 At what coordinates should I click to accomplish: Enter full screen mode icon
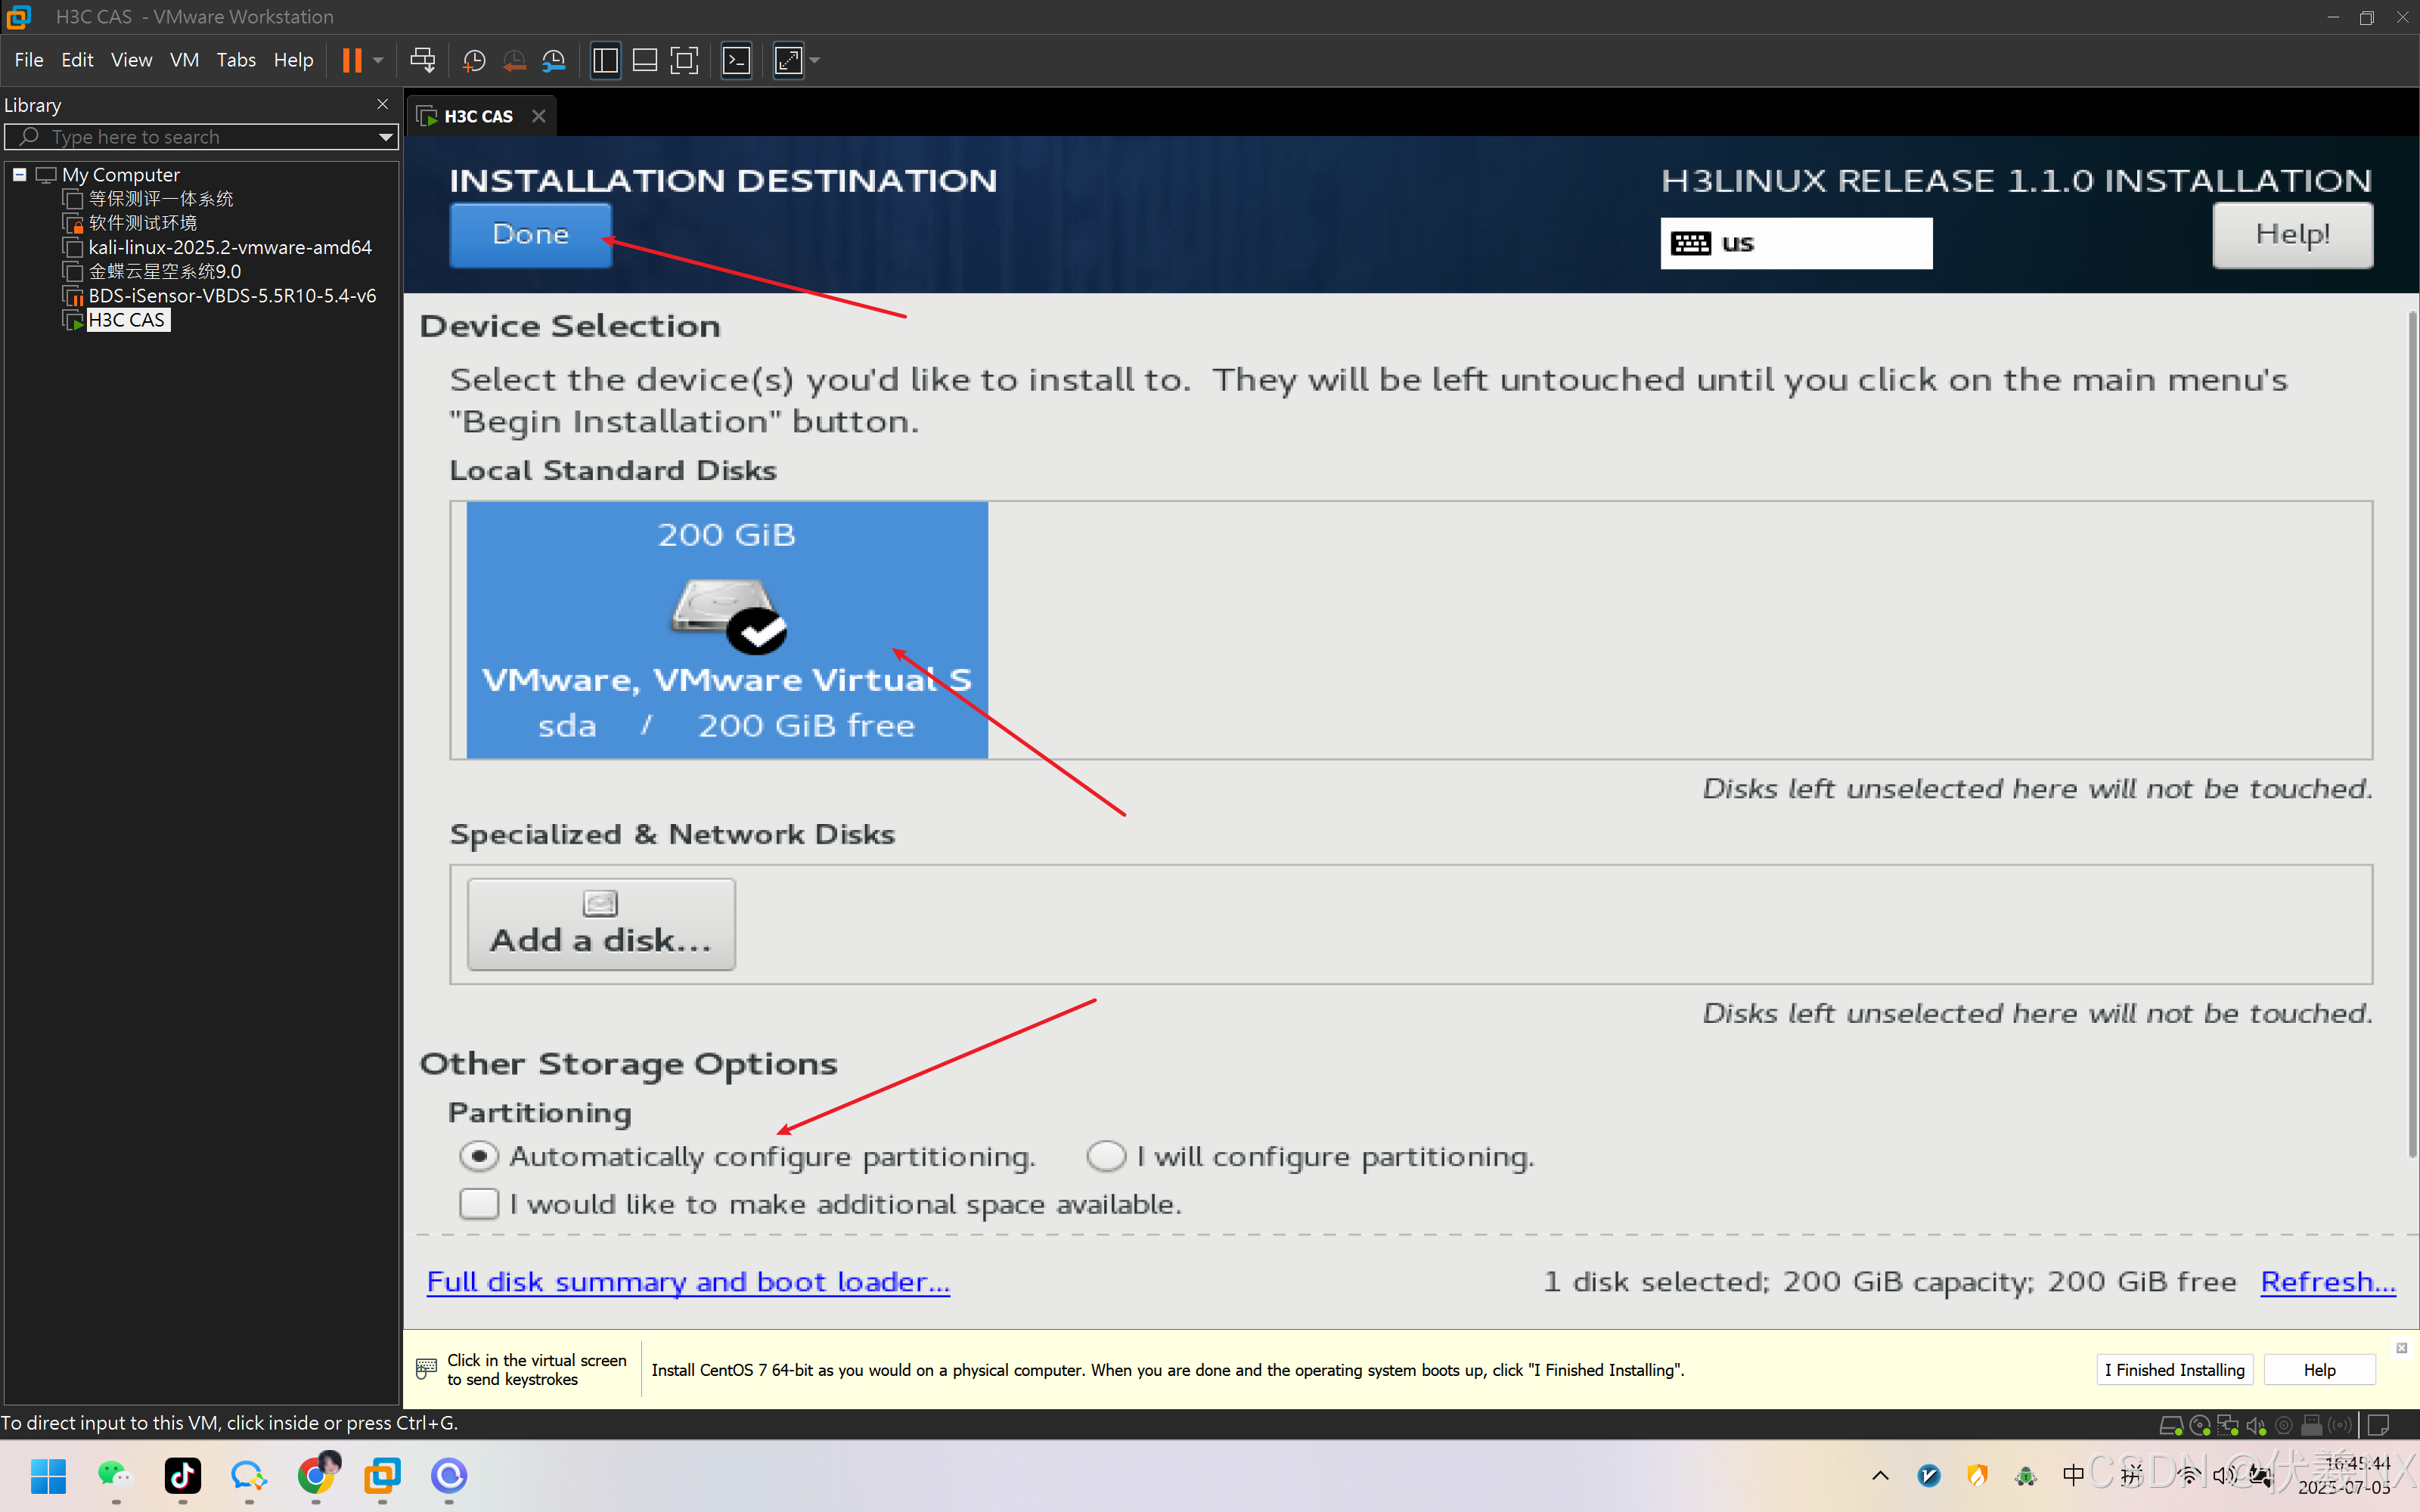[685, 60]
